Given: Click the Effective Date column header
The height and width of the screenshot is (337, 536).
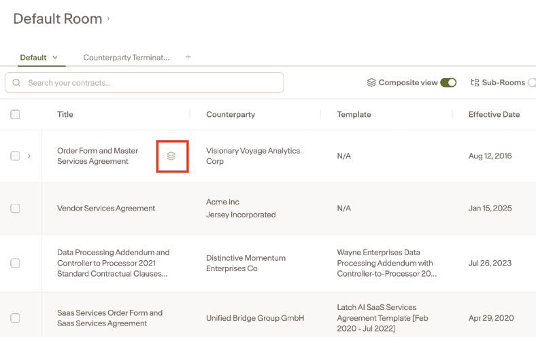Looking at the screenshot, I should pos(494,114).
